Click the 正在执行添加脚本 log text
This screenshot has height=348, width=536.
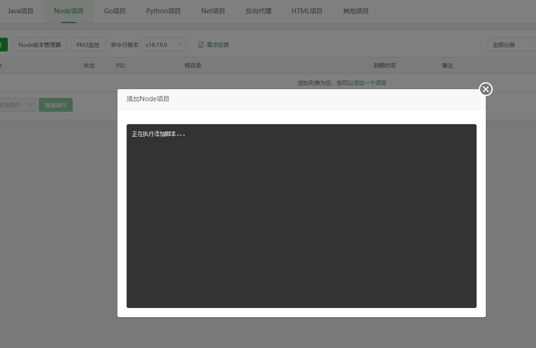(x=158, y=134)
